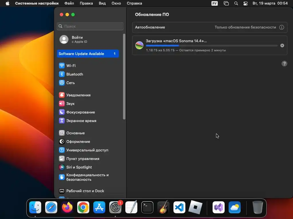Open TextEdit from the Dock
Image resolution: width=293 pixels, height=219 pixels.
(131, 207)
